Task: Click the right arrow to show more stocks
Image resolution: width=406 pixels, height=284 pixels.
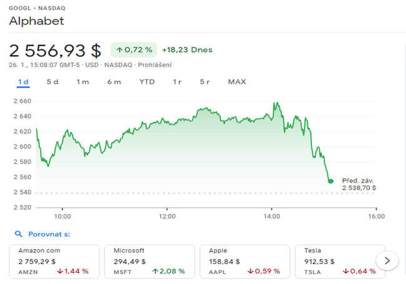Action: click(x=387, y=260)
